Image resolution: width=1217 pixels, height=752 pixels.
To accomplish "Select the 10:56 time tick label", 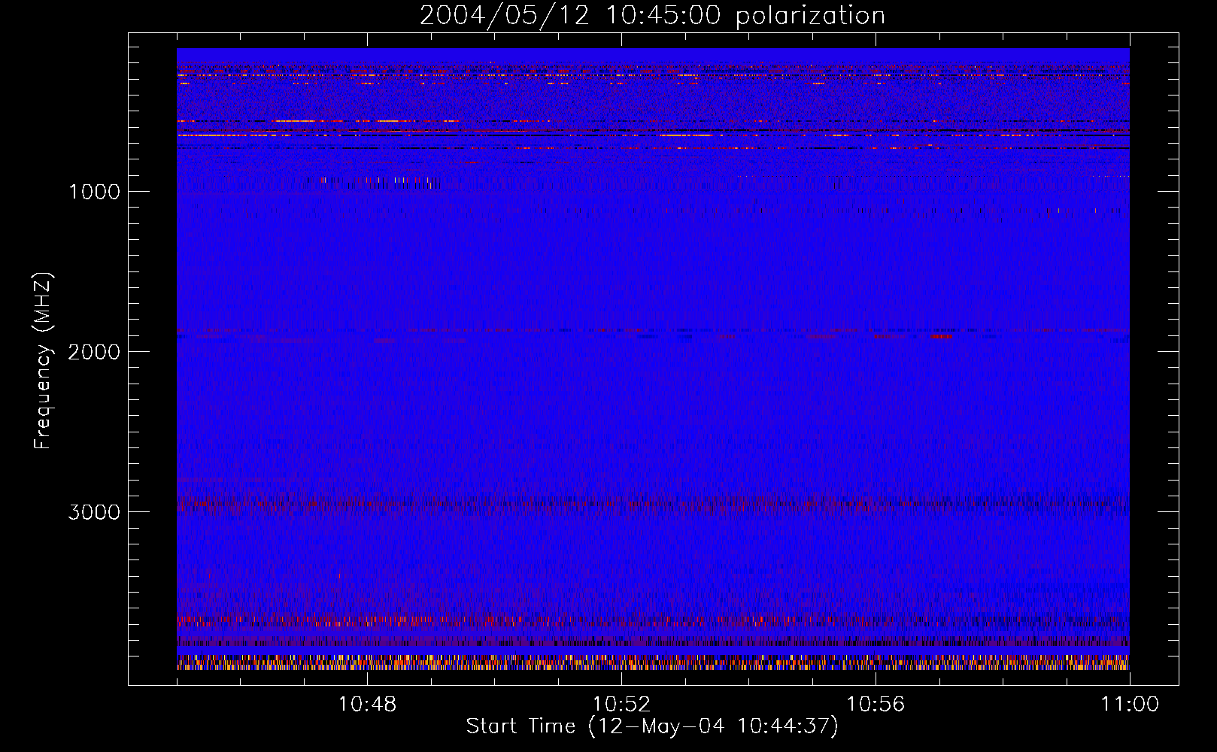I will (876, 705).
